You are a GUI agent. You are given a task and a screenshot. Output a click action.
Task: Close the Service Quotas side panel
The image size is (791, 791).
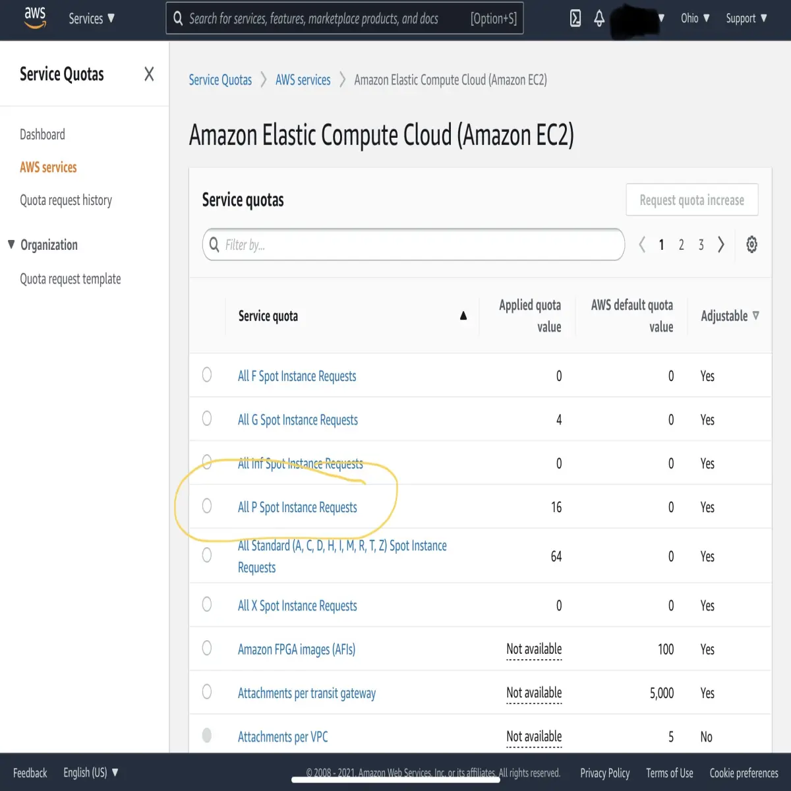(x=149, y=74)
